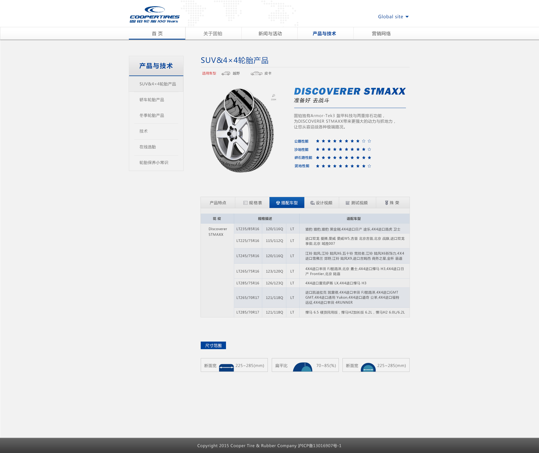
Task: Open the Global site dropdown
Action: tap(393, 17)
